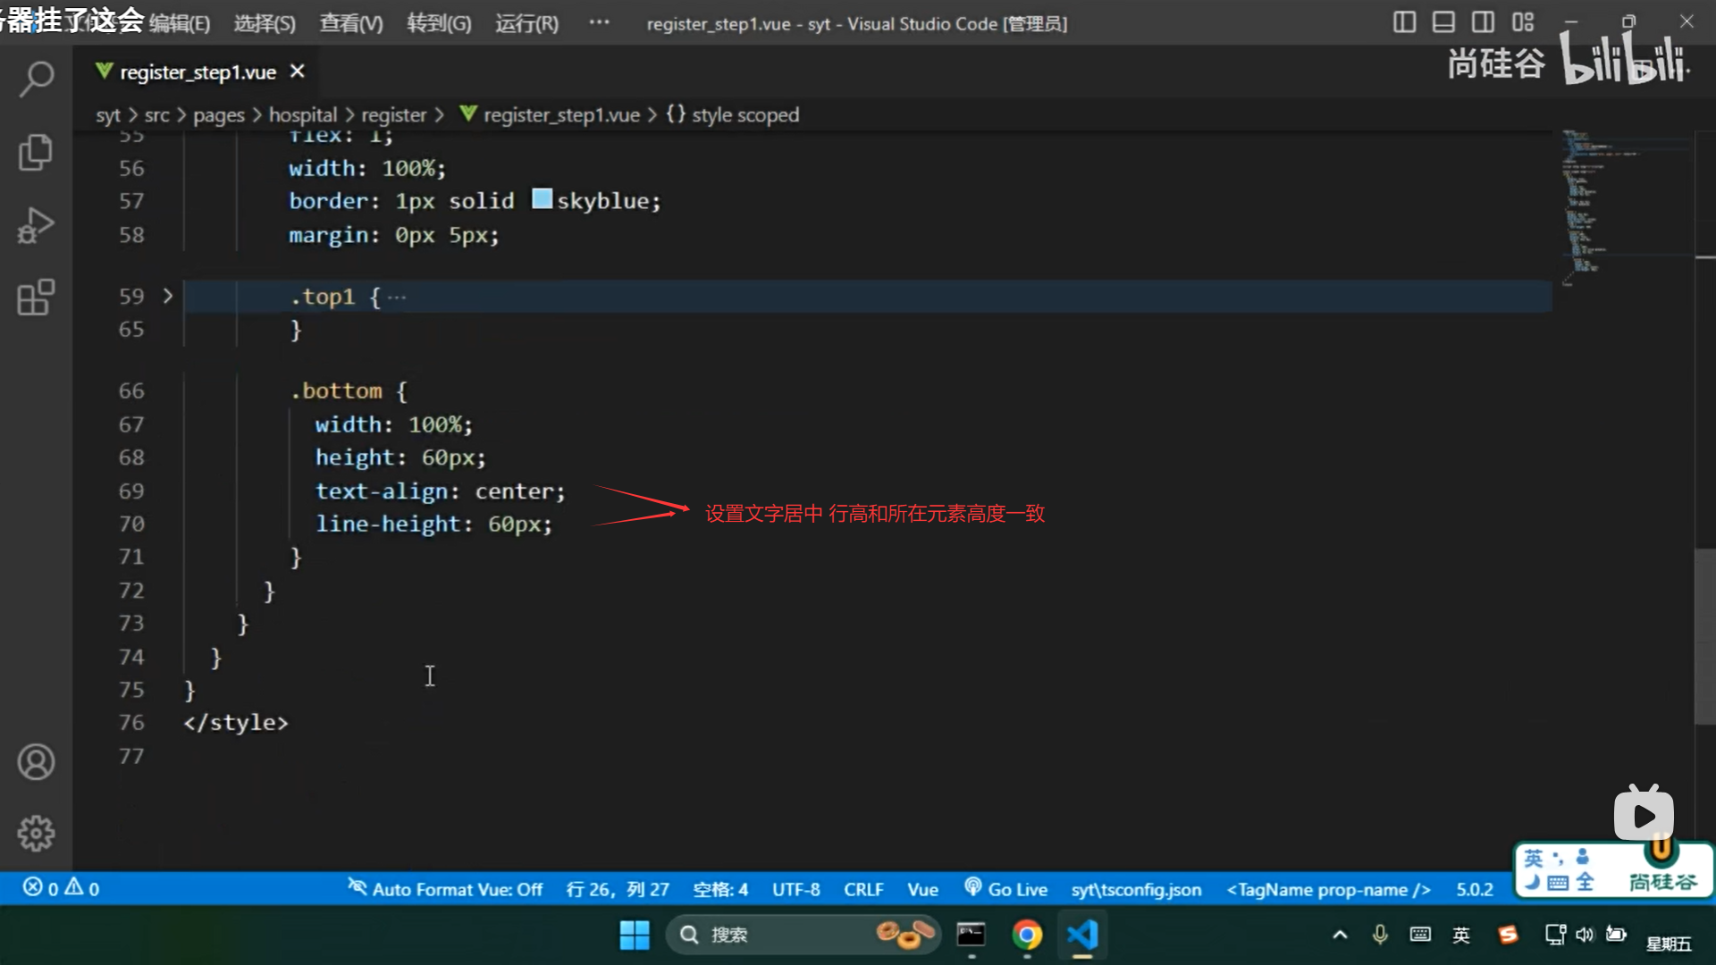Open the 运行(R) menu
Screen dimensions: 1716x965
point(526,23)
